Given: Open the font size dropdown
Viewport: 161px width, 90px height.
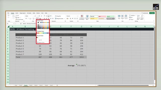Looking at the screenshot, I should click(37, 16).
